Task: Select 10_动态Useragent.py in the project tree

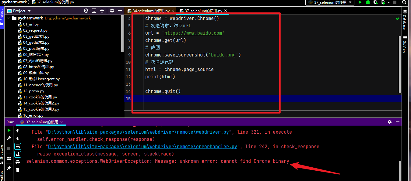Action: pos(41,79)
